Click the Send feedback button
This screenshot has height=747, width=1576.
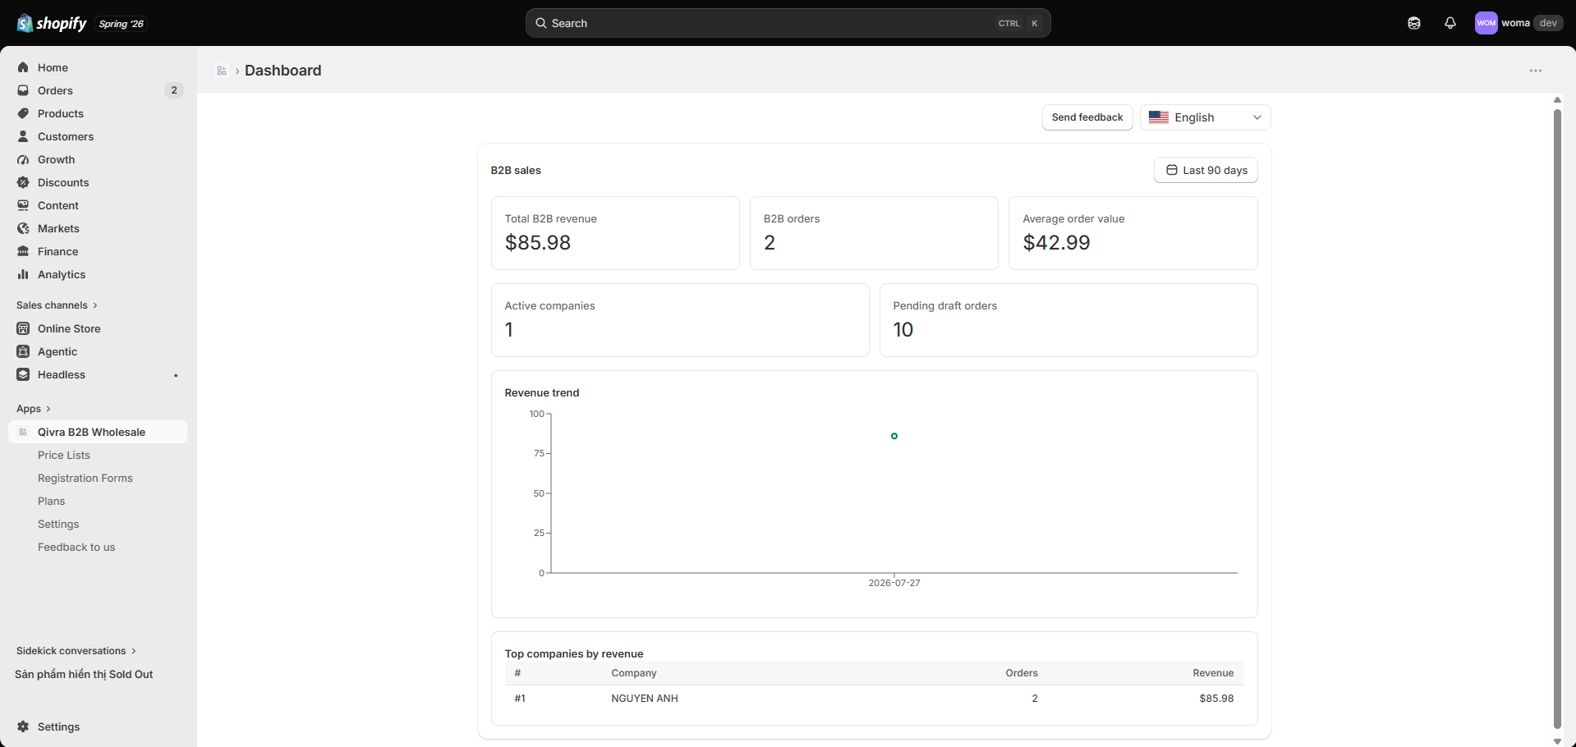[1087, 117]
